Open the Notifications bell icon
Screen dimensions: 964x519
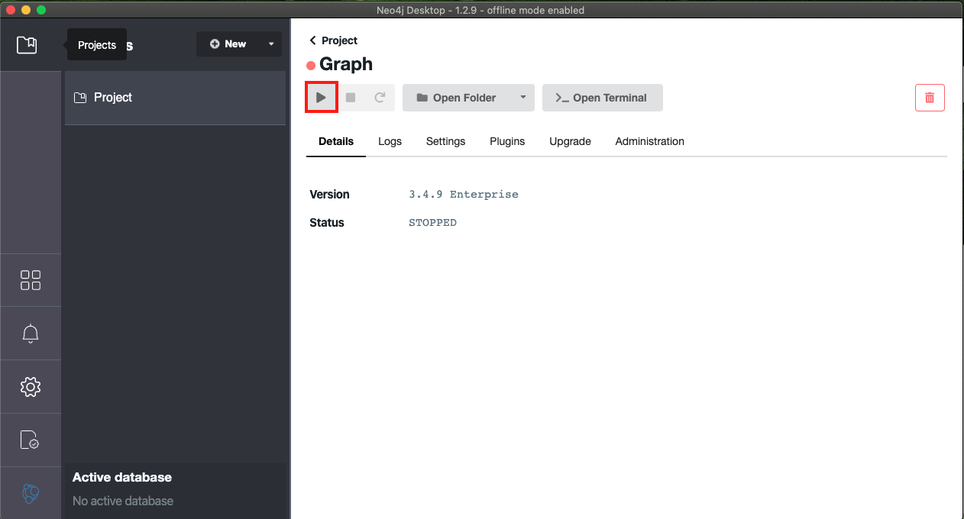[x=31, y=334]
